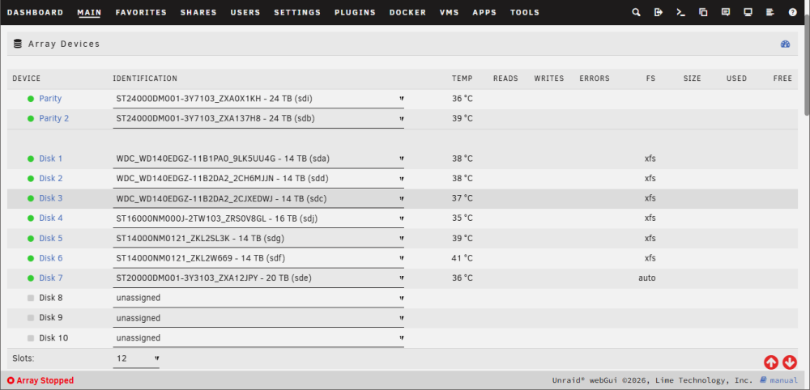Click the Array Stopped red status icon
The width and height of the screenshot is (810, 390).
(x=11, y=381)
